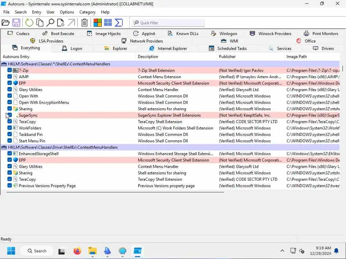This screenshot has height=259, width=346.
Task: Switch to the Scheduled Tasks tab
Action: click(228, 49)
